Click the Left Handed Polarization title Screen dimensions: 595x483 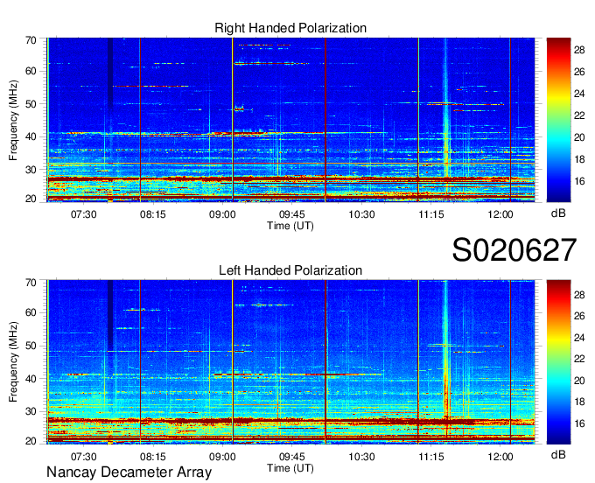coord(290,270)
